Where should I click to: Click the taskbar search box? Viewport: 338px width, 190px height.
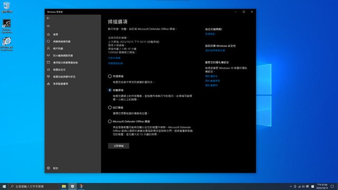tap(34, 186)
